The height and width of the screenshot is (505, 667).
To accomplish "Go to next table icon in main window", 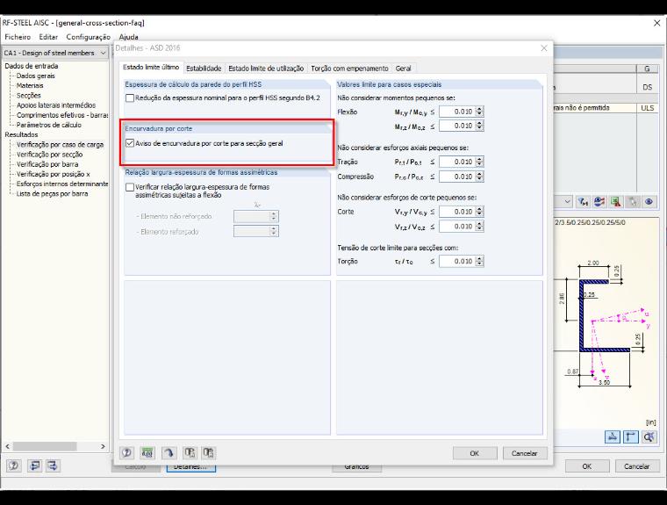I will [x=53, y=465].
